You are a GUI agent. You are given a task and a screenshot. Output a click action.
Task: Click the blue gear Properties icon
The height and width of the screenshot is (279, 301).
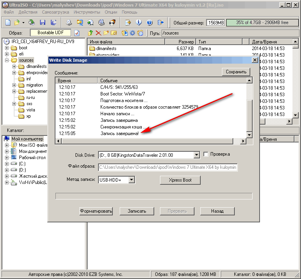[x=132, y=33]
